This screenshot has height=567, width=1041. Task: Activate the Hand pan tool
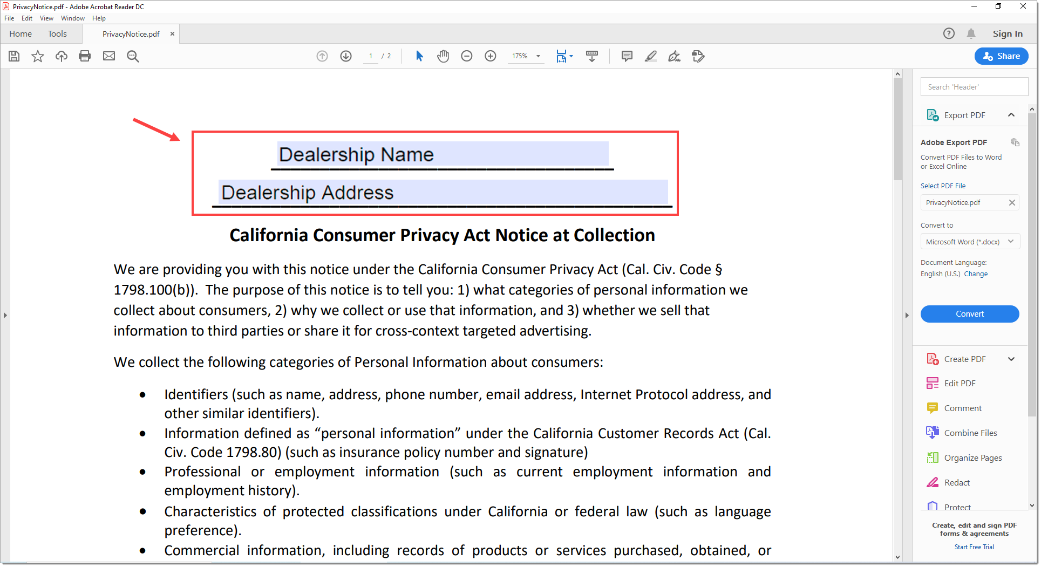pyautogui.click(x=443, y=56)
